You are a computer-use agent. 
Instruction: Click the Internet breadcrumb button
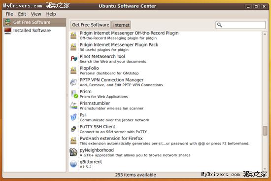coord(121,25)
